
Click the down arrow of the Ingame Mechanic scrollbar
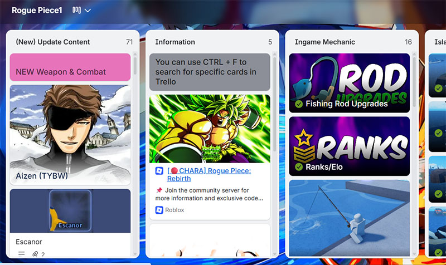(x=414, y=254)
